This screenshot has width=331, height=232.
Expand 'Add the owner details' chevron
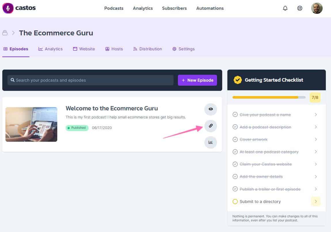[x=315, y=177]
